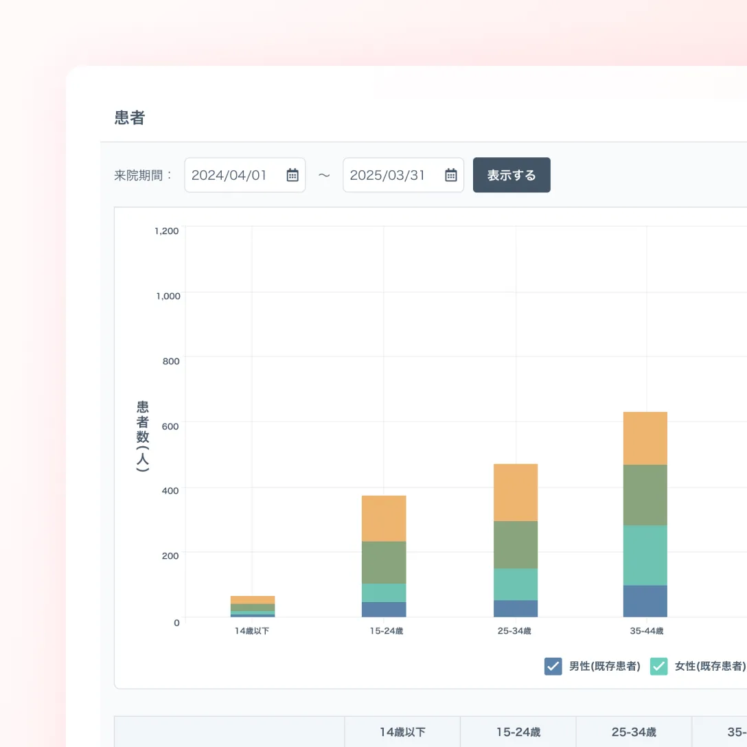Viewport: 747px width, 747px height.
Task: Select green segment of the 15-24歳 bar
Action: [x=384, y=562]
